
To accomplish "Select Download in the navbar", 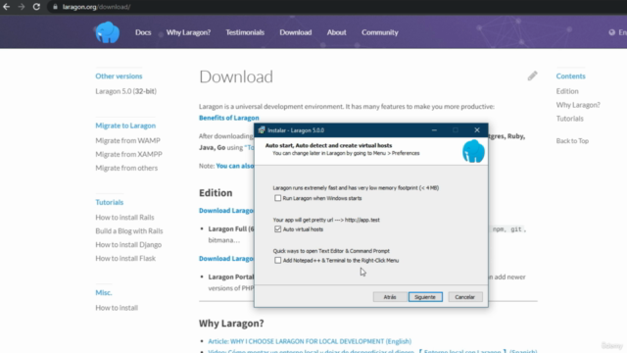I will click(x=296, y=32).
